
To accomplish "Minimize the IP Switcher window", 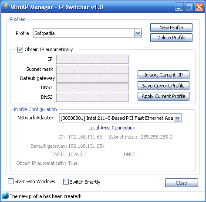I will coord(179,7).
